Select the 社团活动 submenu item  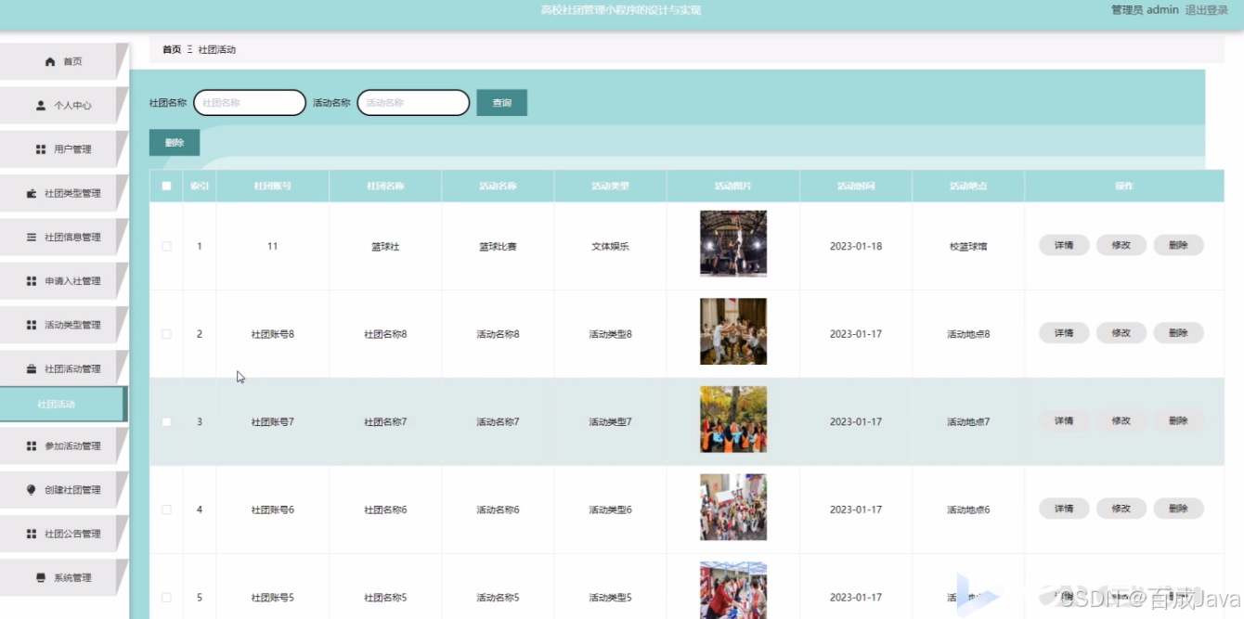click(62, 405)
